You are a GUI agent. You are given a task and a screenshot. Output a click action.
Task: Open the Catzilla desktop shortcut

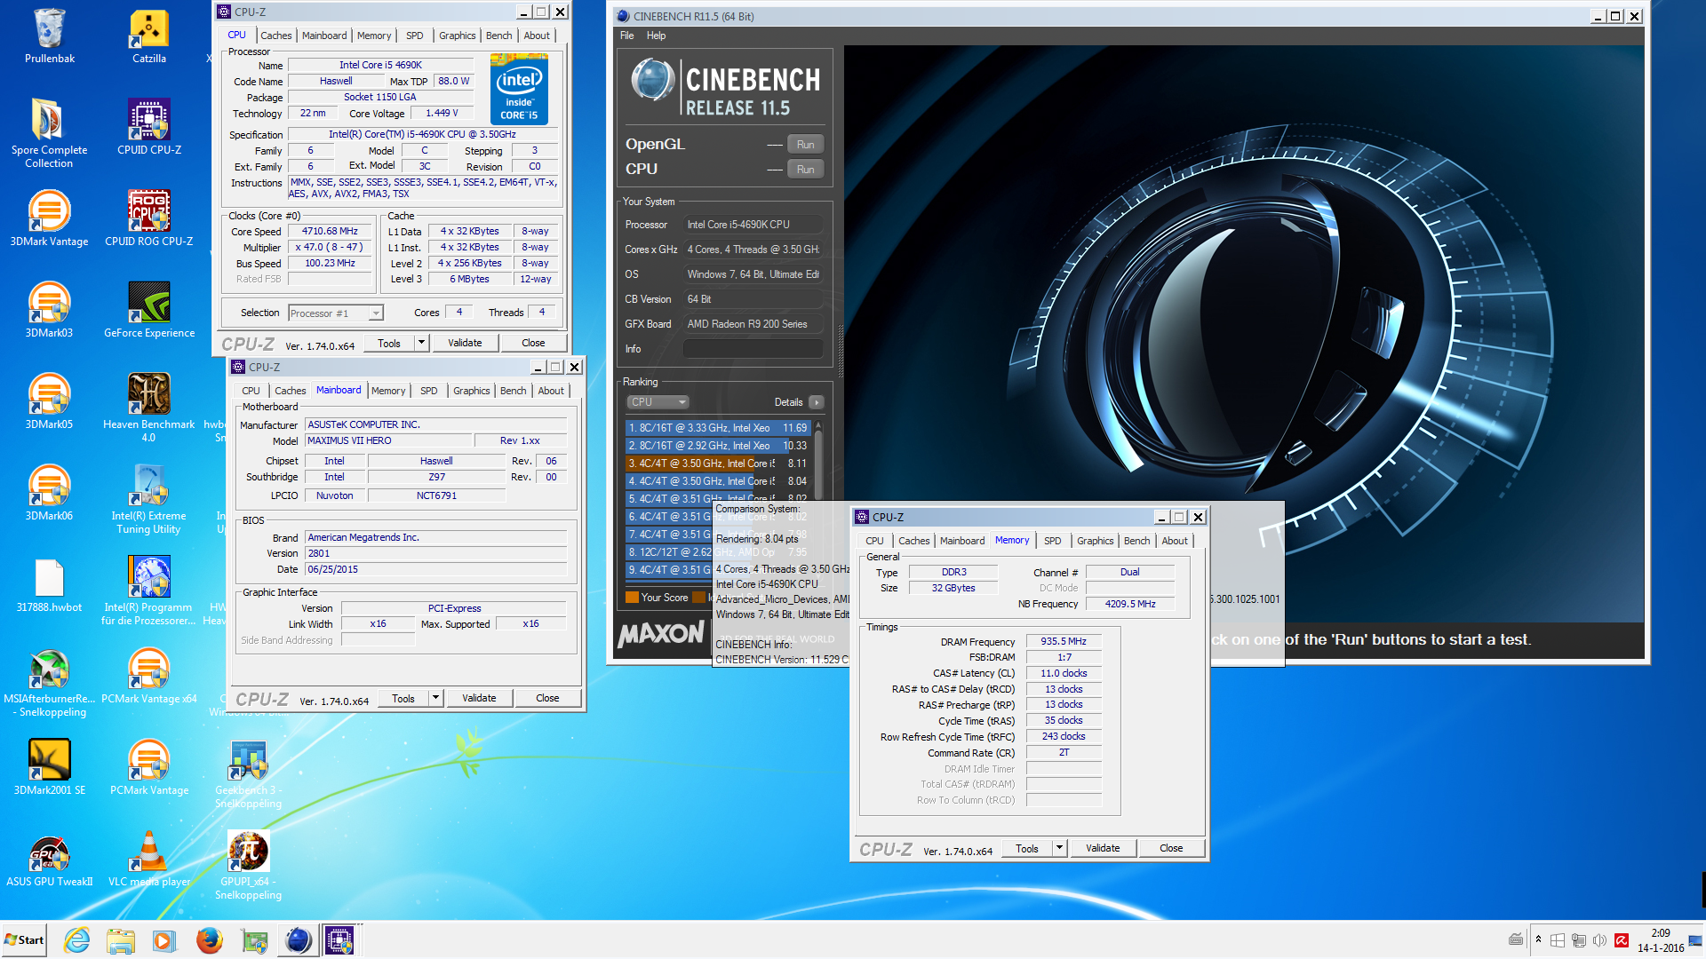pyautogui.click(x=149, y=36)
